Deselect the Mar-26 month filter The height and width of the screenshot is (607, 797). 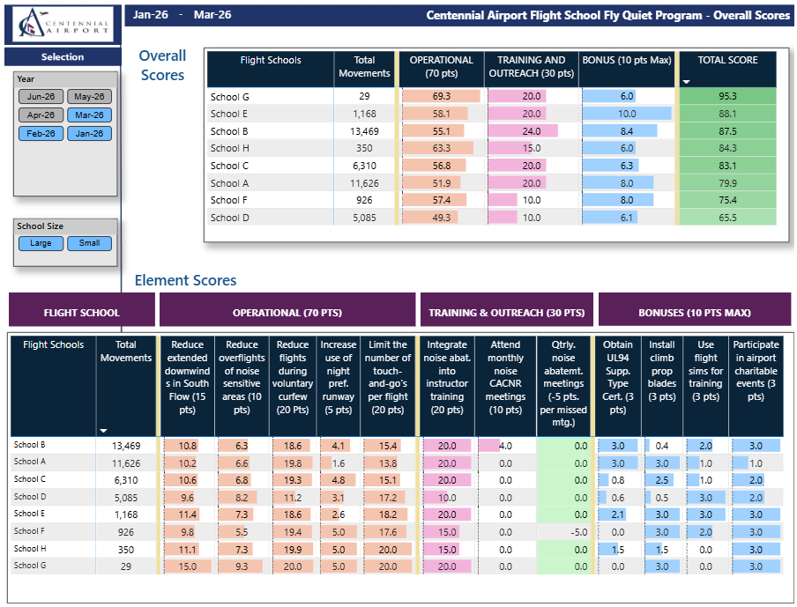tap(89, 115)
